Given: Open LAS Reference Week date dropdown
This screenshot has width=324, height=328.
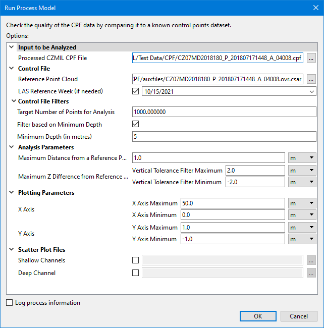Looking at the screenshot, I should pos(311,92).
